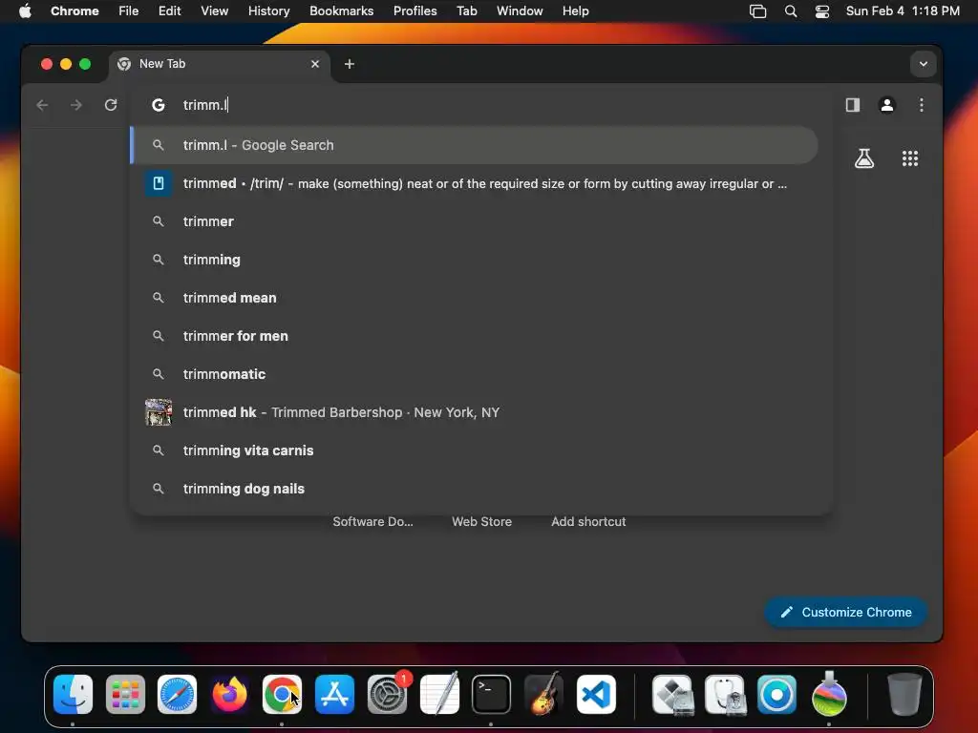The image size is (978, 733).
Task: Choose the 'trimming vita carnis' suggestion
Action: click(x=474, y=450)
